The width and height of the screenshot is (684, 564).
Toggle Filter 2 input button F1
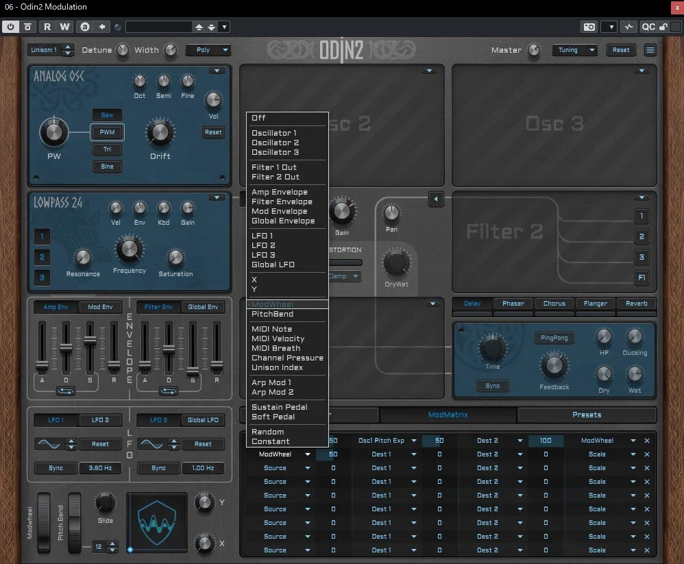(642, 278)
